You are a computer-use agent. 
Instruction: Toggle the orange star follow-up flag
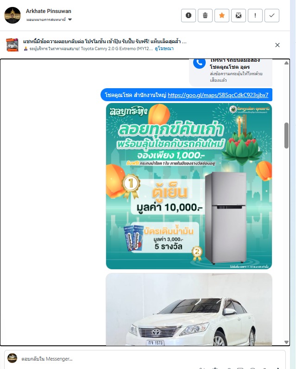(x=222, y=15)
